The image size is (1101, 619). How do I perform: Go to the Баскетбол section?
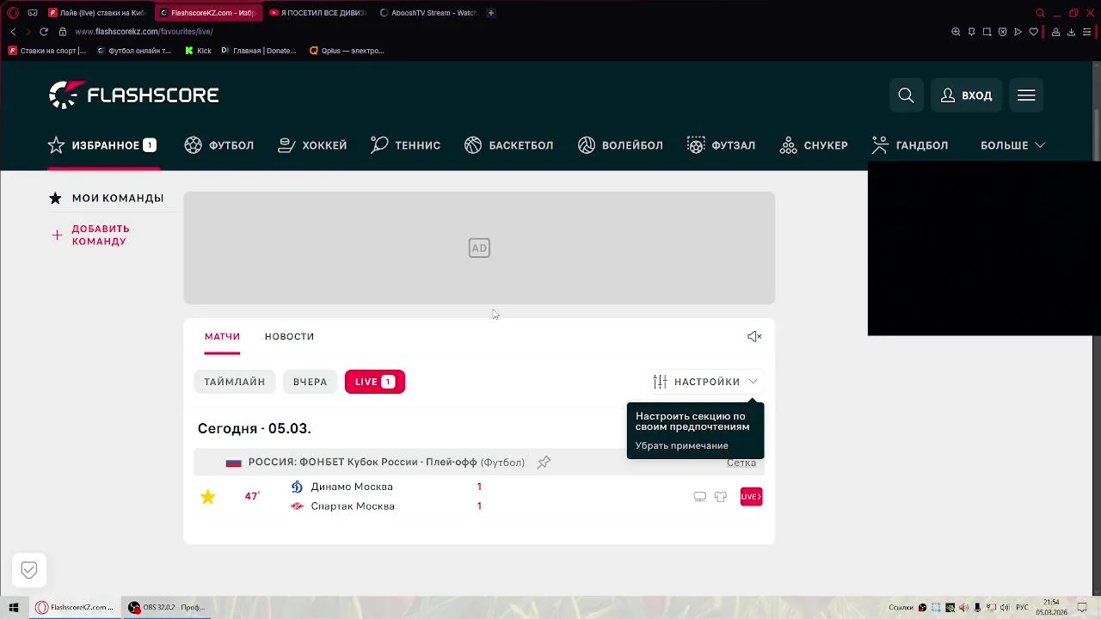pos(508,145)
